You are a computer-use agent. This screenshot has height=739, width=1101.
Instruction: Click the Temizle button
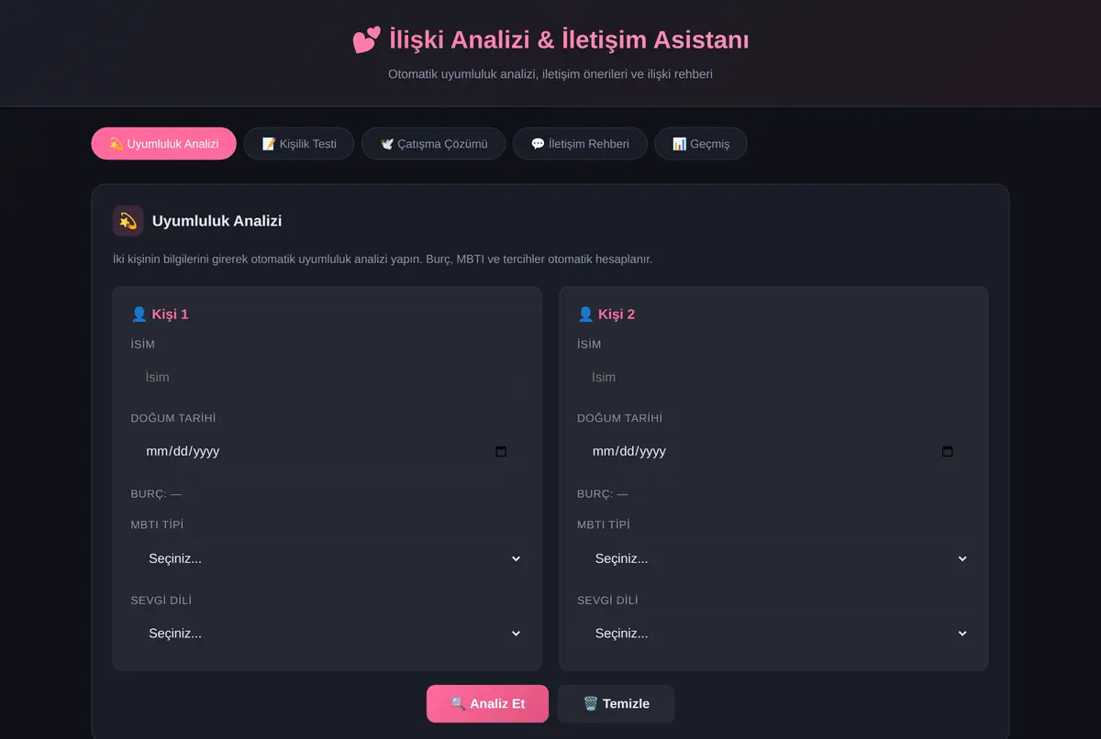point(616,704)
